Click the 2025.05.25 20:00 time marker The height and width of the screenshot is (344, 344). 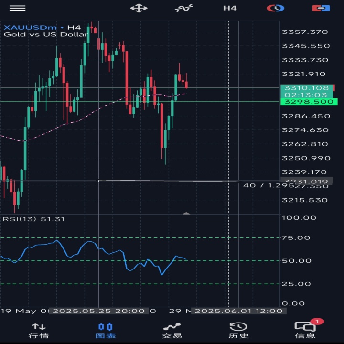click(99, 311)
